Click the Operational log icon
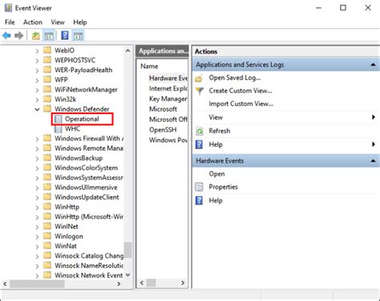The height and width of the screenshot is (301, 380). pyautogui.click(x=58, y=119)
